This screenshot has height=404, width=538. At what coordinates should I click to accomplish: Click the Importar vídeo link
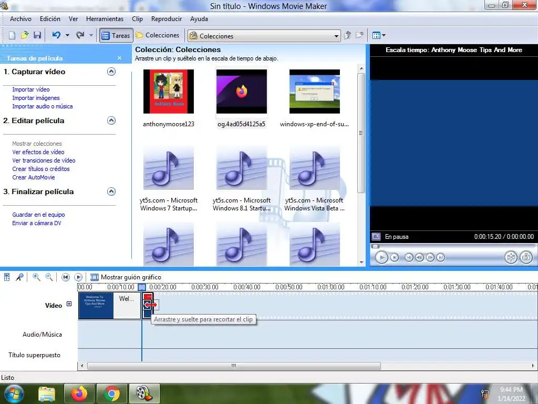(x=31, y=89)
